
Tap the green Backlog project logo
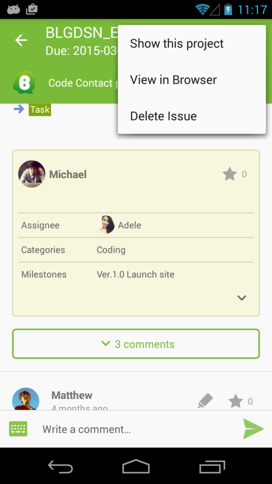pyautogui.click(x=24, y=82)
